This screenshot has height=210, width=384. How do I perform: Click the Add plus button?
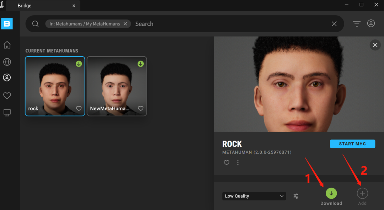coord(362,193)
